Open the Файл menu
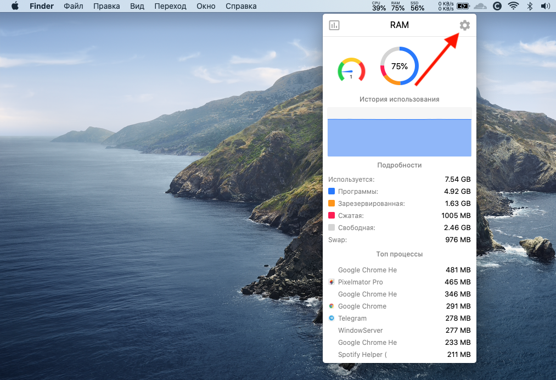 74,7
